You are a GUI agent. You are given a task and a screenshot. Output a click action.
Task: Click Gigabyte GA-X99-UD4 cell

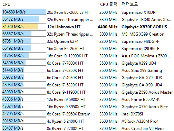coord(142,85)
